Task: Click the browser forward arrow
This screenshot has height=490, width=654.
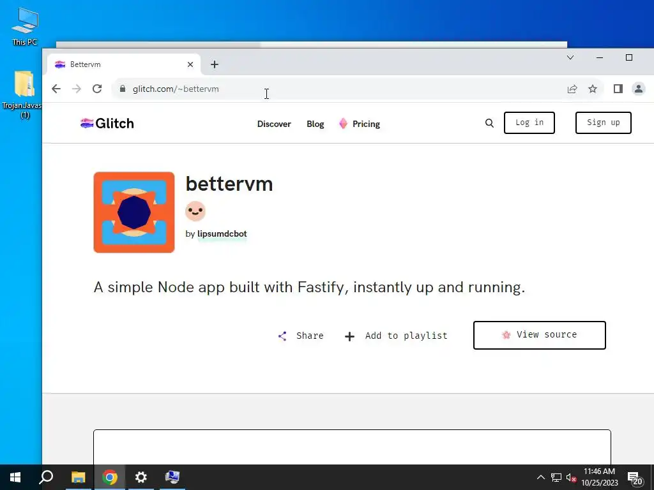Action: tap(77, 89)
